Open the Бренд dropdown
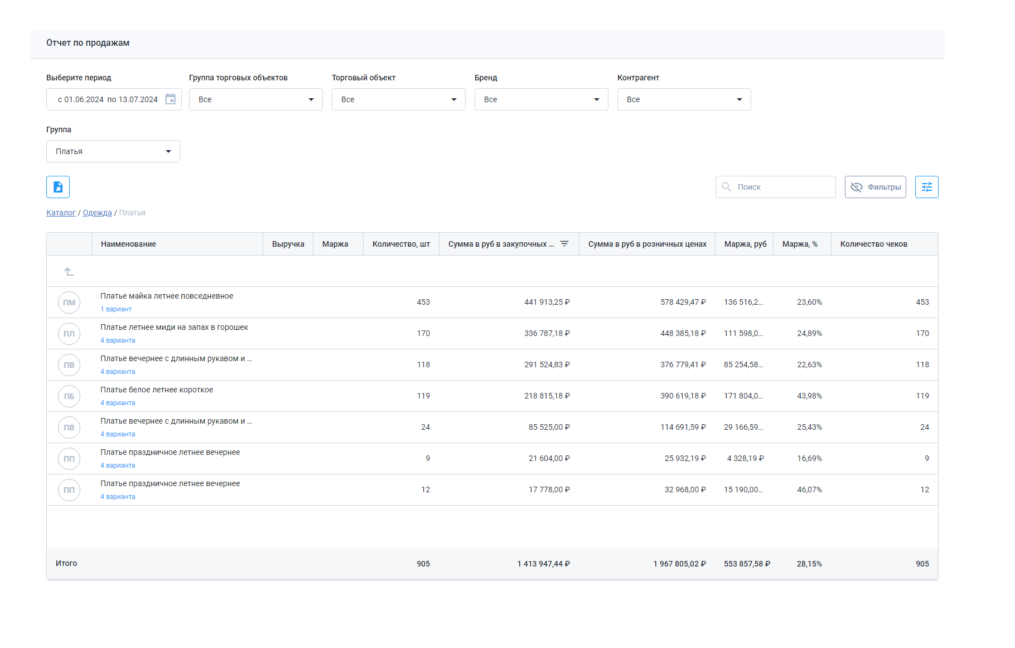Screen dimensions: 1015x648 point(542,99)
